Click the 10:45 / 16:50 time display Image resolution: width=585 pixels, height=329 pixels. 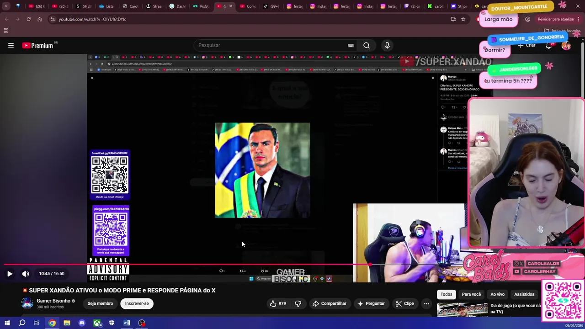tap(52, 274)
